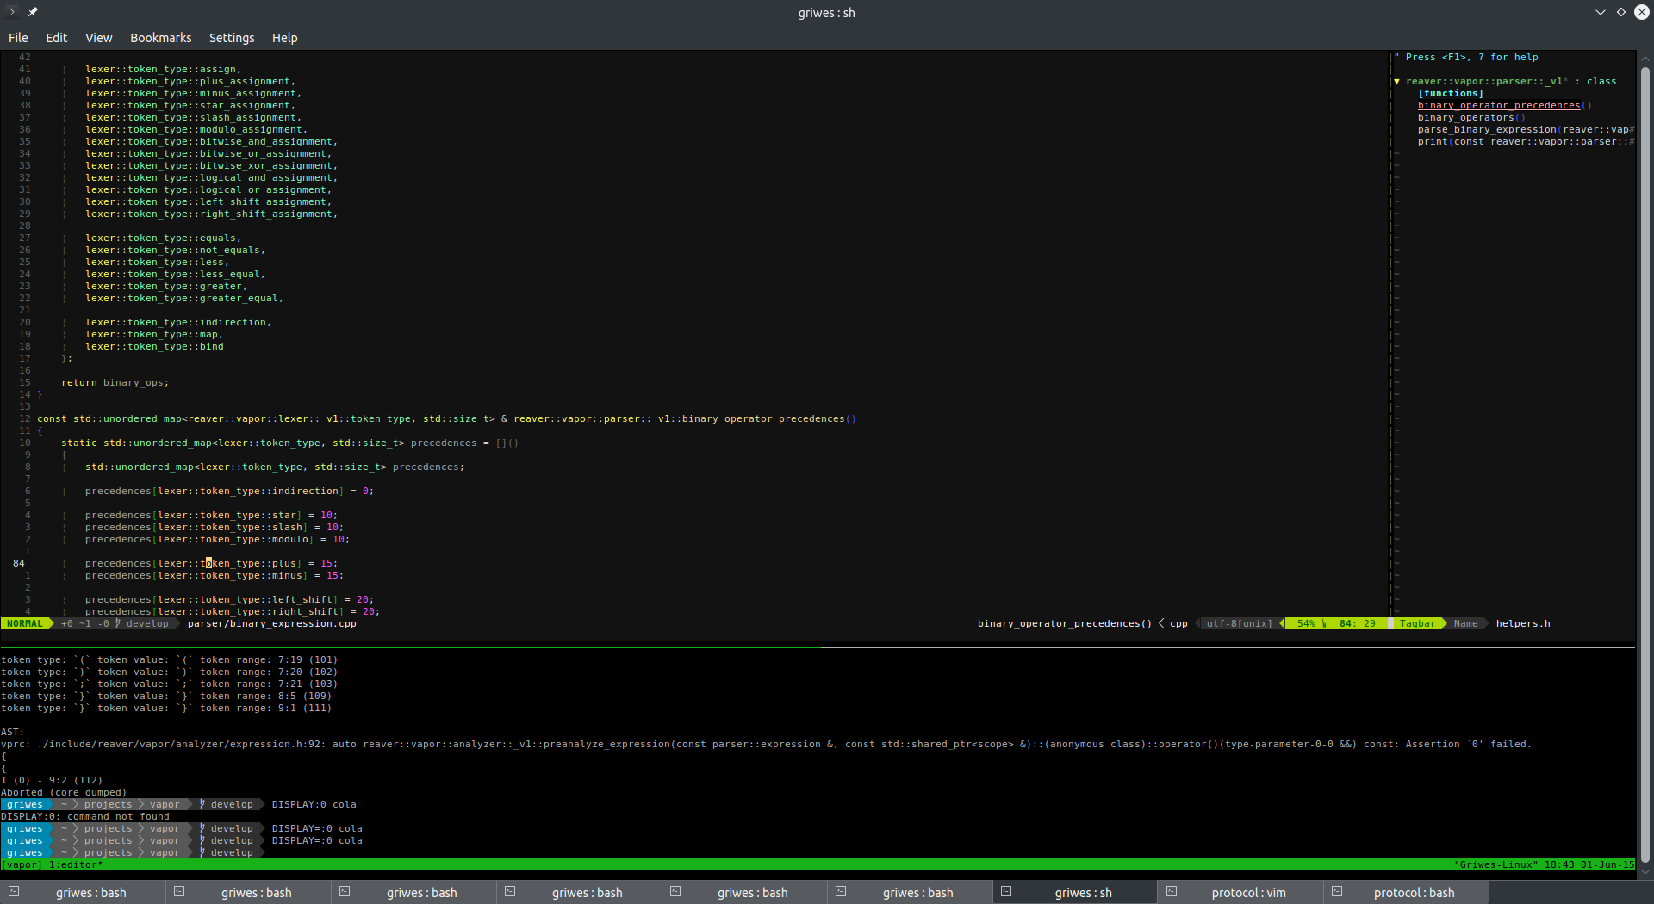The height and width of the screenshot is (904, 1654).
Task: Jump to parse_binary_expression in Tagbar
Action: coord(1526,130)
